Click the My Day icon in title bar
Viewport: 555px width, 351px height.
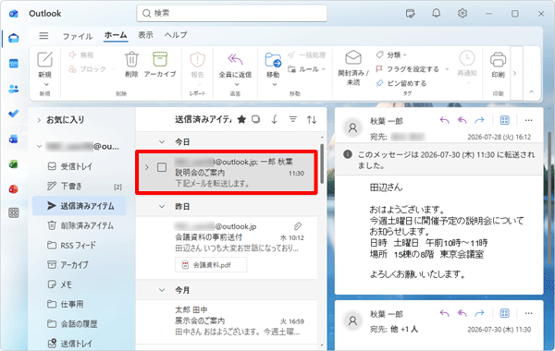point(410,14)
